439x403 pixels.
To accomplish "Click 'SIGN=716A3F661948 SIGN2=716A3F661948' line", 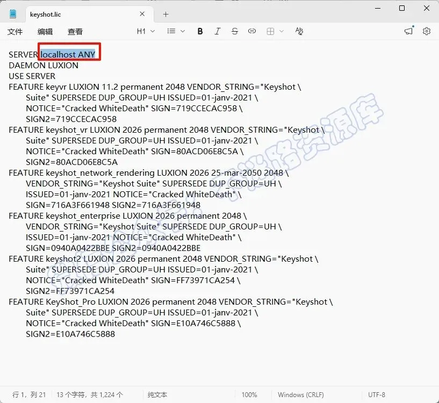I will pos(113,205).
